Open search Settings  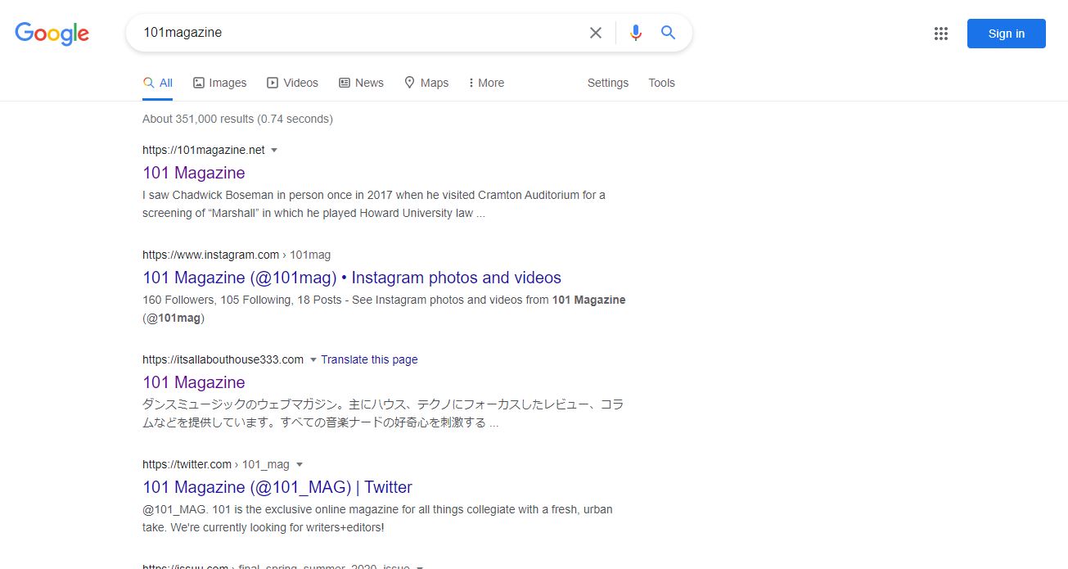point(608,83)
